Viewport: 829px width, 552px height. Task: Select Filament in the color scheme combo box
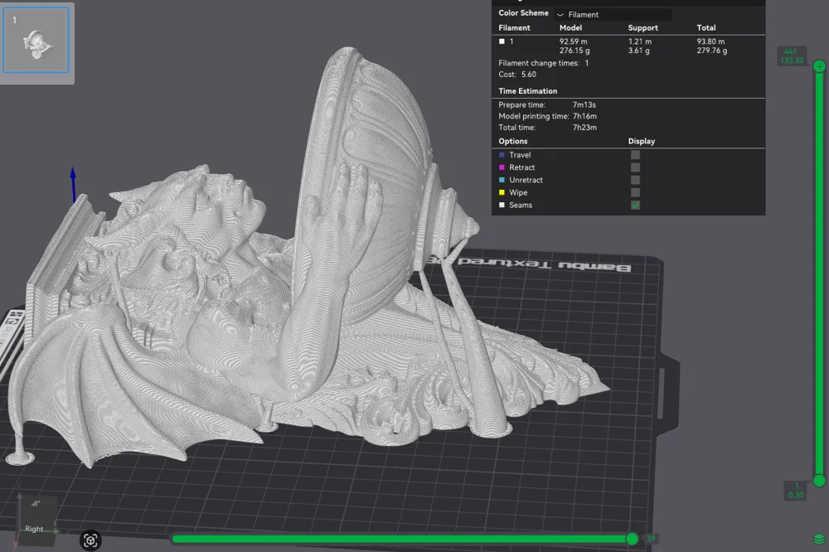[582, 15]
